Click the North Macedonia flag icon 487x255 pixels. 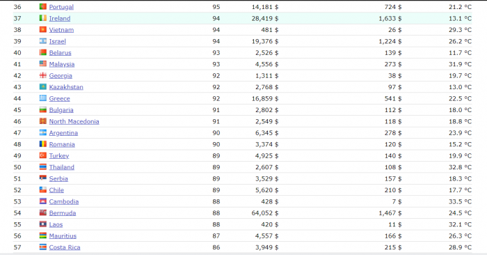coord(43,121)
